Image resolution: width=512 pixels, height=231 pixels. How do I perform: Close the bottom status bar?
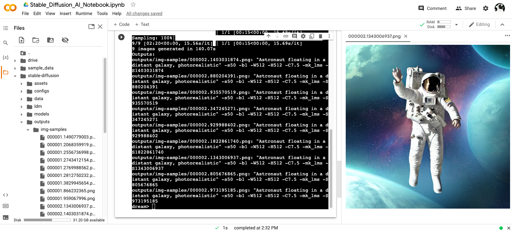coord(508,228)
